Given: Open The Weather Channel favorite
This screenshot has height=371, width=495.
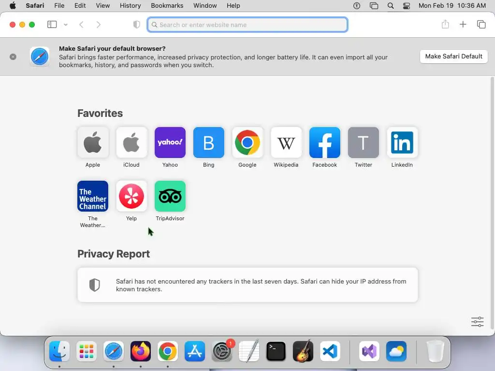Looking at the screenshot, I should [x=92, y=196].
